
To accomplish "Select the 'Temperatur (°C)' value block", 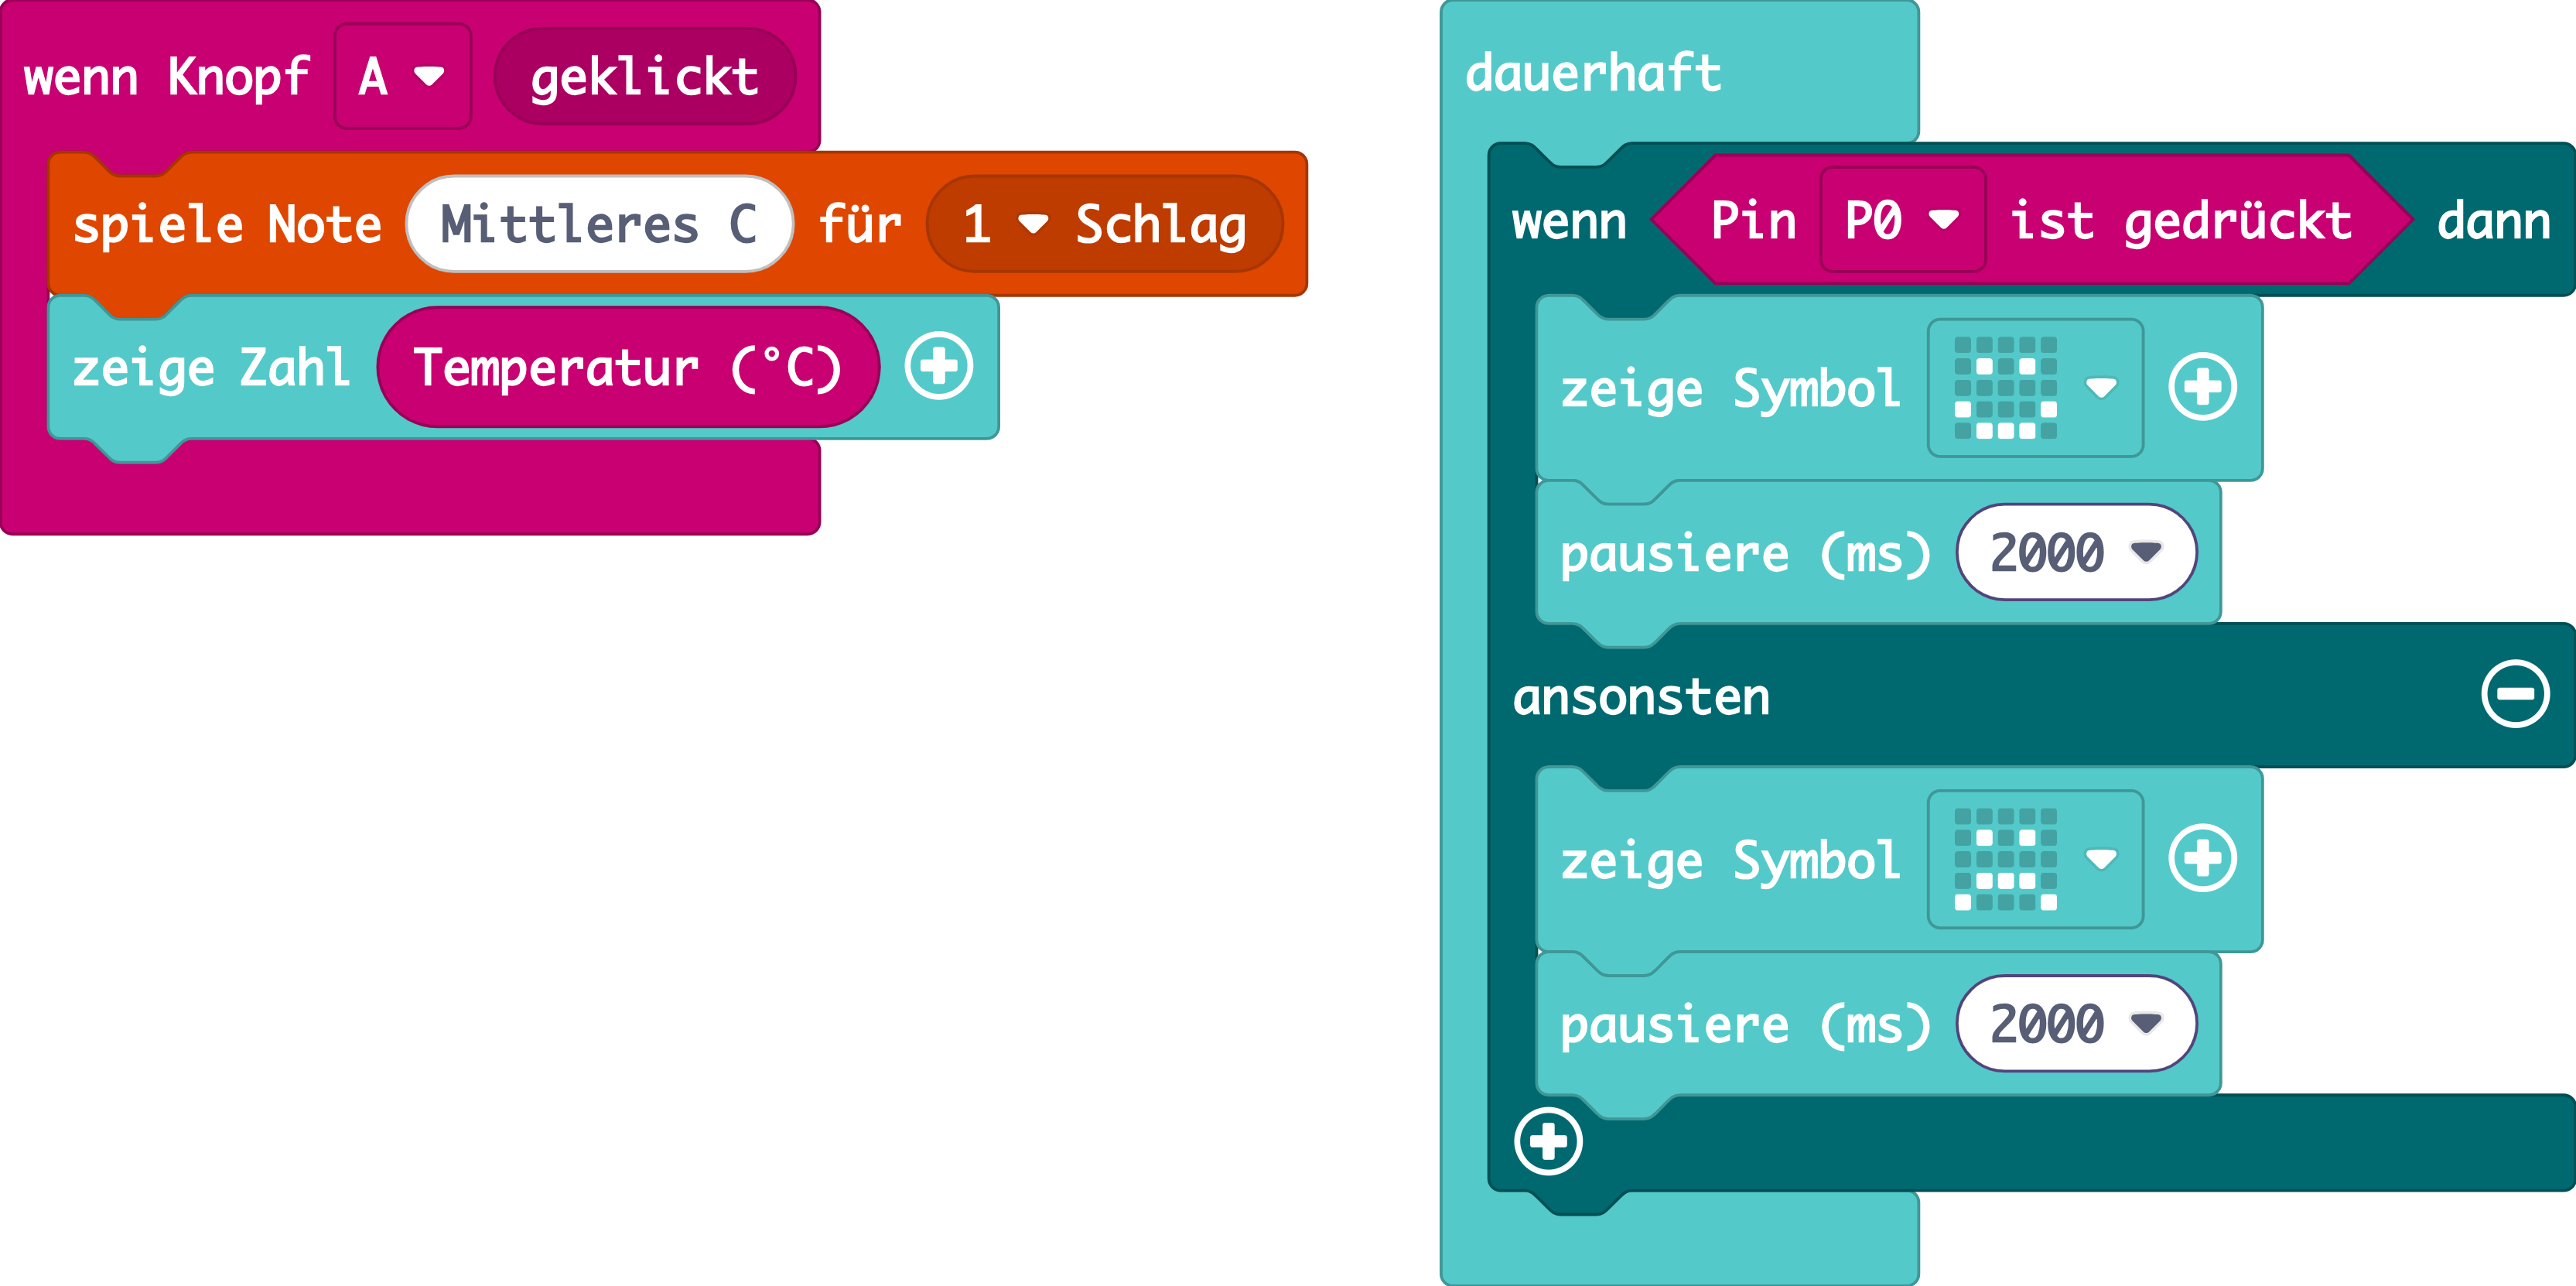I will 628,367.
